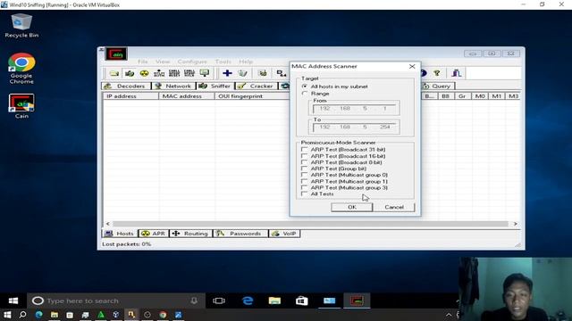The height and width of the screenshot is (321, 572).
Task: Click the horizontal scrollbar left arrow
Action: tap(107, 224)
